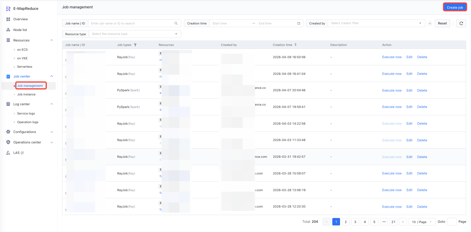Open the Overview page icon

click(x=8, y=19)
